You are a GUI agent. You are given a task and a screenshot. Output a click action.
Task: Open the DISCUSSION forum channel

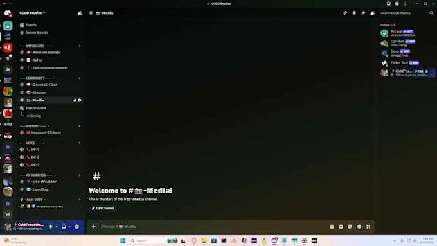click(50, 108)
